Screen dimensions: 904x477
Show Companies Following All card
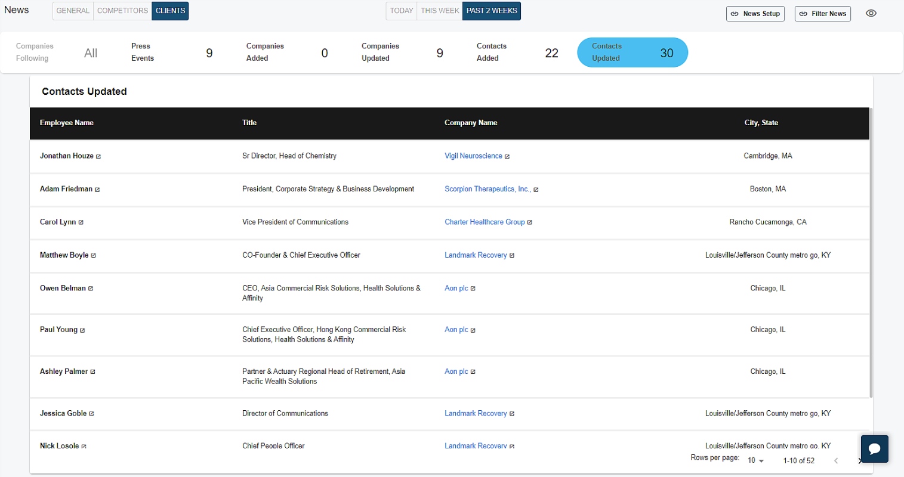pyautogui.click(x=57, y=52)
